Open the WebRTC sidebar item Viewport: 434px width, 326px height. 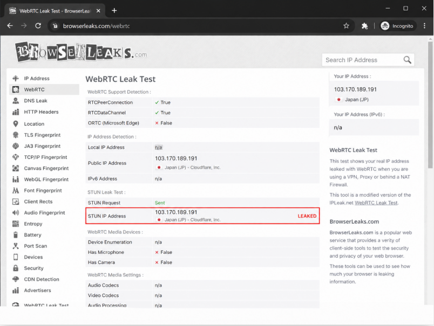(x=44, y=89)
